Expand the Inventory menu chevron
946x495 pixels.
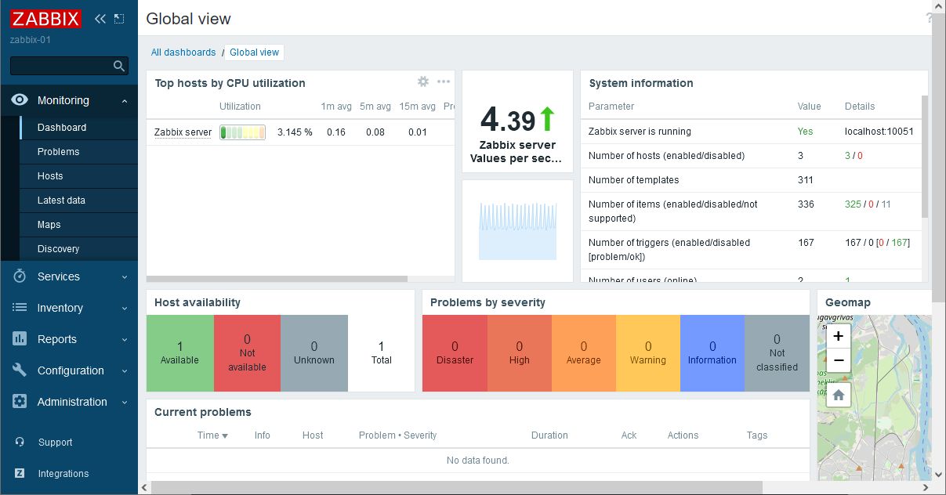[125, 309]
